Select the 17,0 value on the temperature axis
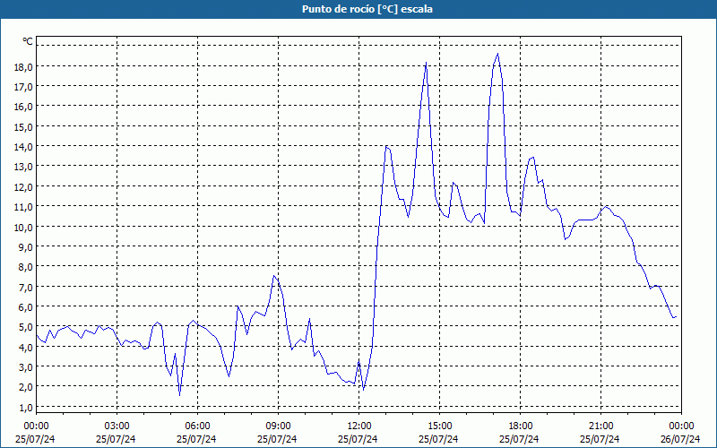 pyautogui.click(x=24, y=87)
